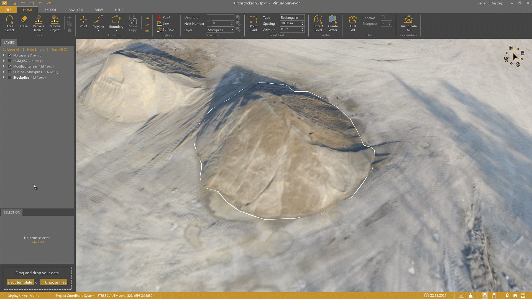Uncheck the Modified terrain layer

[x=9, y=66]
